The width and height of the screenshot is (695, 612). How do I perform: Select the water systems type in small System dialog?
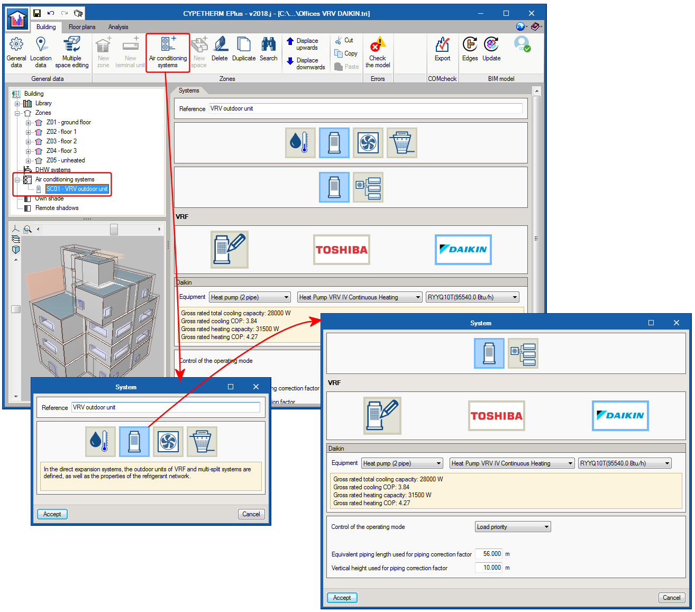100,442
